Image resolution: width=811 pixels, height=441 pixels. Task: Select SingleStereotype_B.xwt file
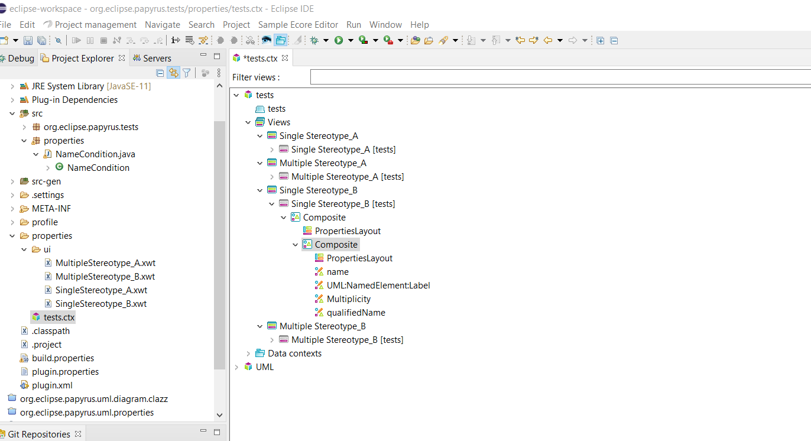(95, 304)
